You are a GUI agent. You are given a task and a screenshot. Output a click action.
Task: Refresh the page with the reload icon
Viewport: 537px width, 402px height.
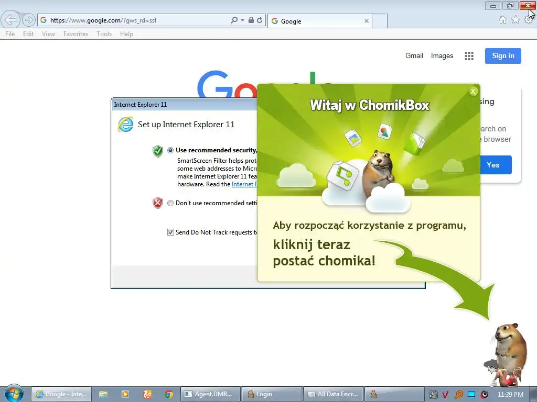point(260,20)
